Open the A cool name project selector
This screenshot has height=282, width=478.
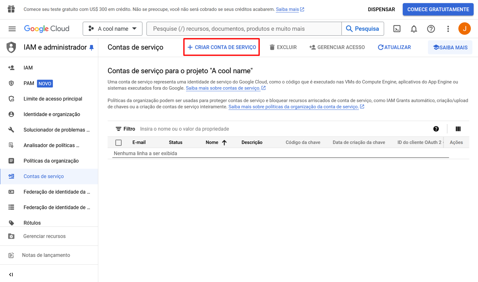113,29
